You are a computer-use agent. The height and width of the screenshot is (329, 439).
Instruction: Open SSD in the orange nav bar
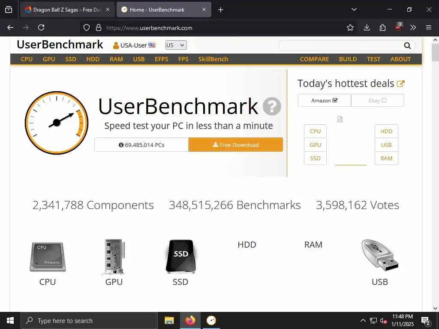coord(71,59)
